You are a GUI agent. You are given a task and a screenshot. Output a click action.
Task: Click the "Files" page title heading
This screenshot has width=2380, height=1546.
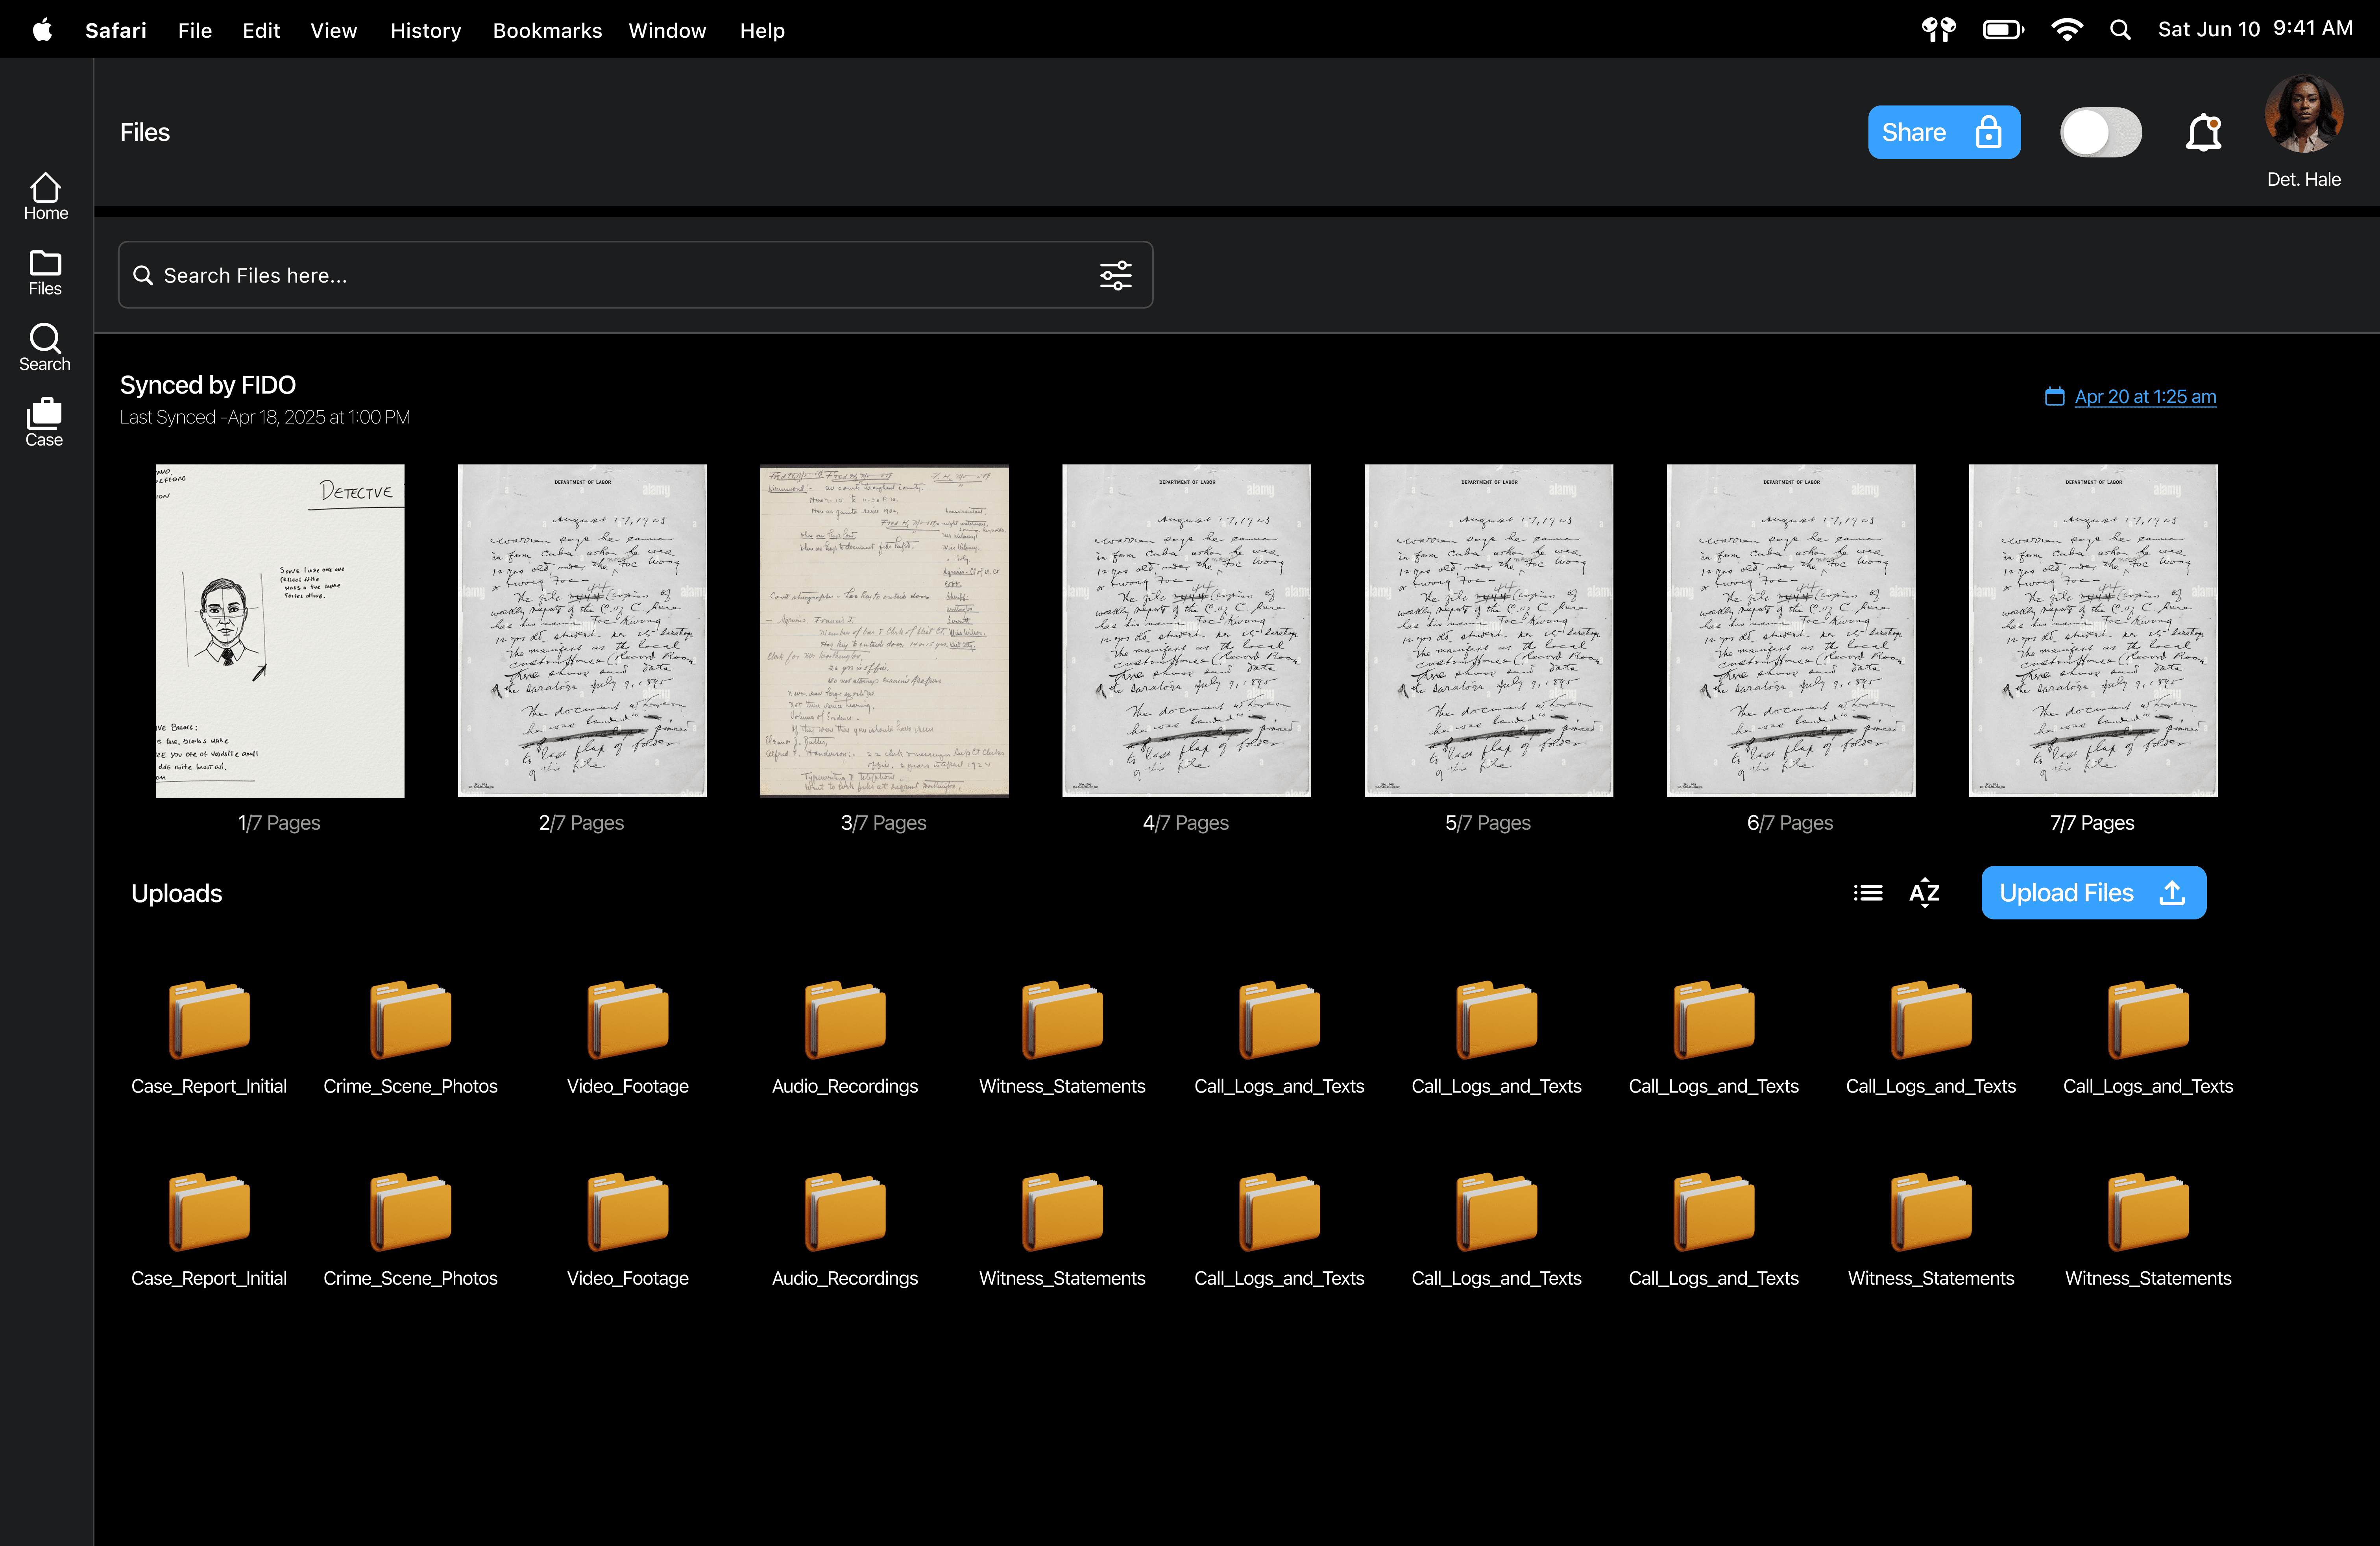click(145, 132)
